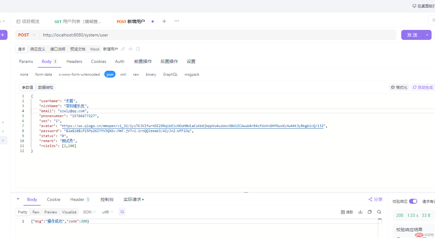Click the 发送 button
435x238 pixels.
point(412,35)
